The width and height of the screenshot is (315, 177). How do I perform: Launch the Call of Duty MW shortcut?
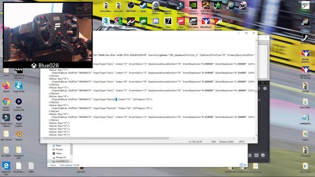pos(19,73)
